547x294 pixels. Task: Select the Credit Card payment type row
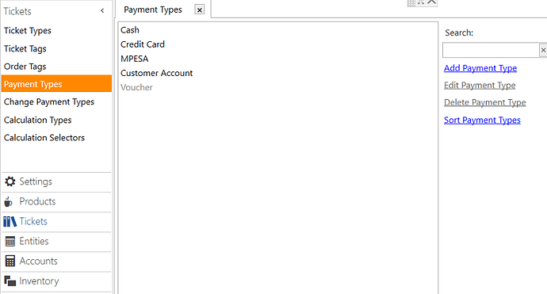[x=278, y=44]
